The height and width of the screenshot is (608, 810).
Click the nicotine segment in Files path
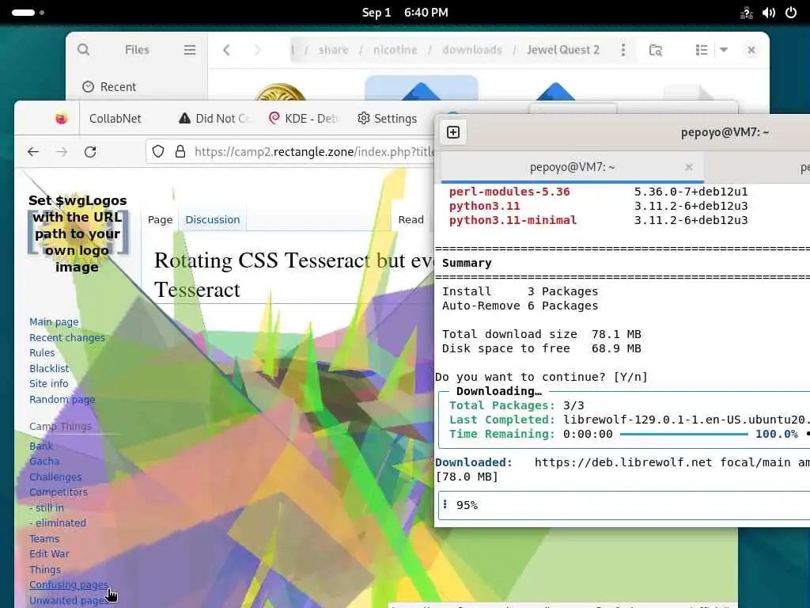click(x=396, y=50)
